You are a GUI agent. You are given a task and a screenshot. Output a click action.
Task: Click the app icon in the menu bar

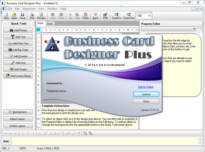(x=4, y=9)
